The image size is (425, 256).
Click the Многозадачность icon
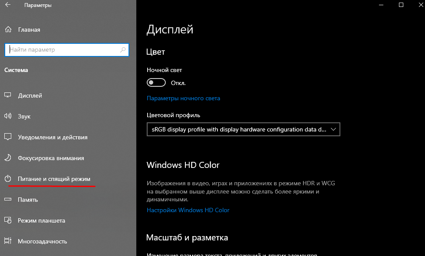pyautogui.click(x=8, y=241)
